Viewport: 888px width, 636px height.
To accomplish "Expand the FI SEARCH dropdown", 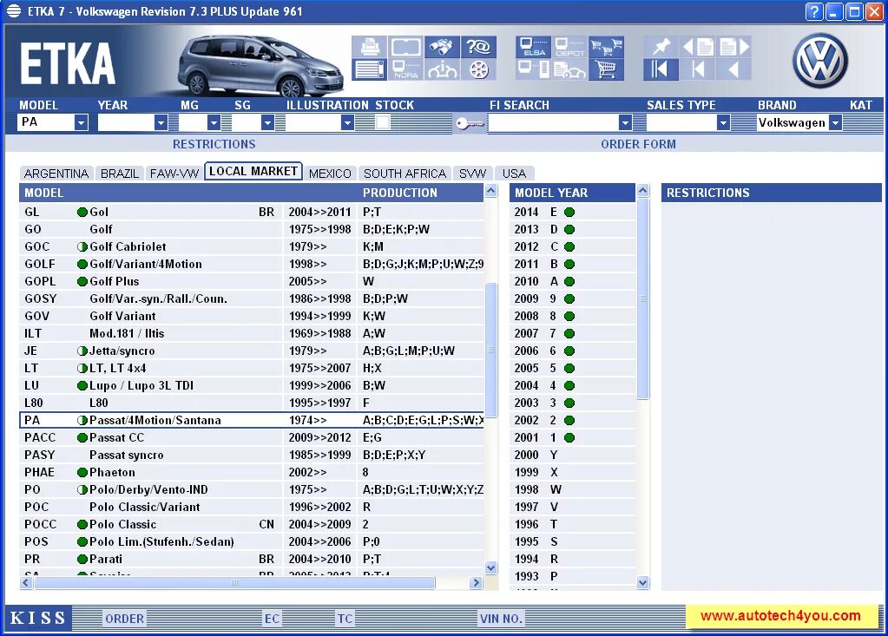I will (625, 122).
